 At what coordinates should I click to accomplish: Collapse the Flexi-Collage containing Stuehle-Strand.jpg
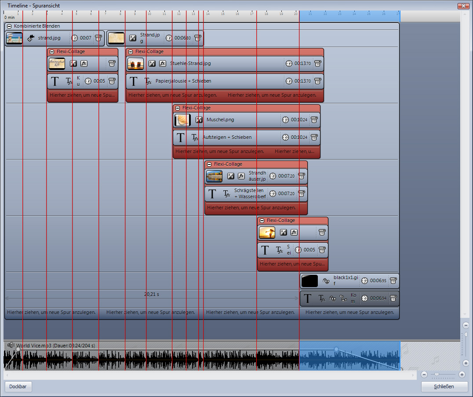pyautogui.click(x=131, y=51)
